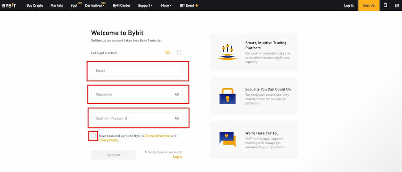Click the Log In link below the form
The width and height of the screenshot is (402, 172).
(178, 157)
